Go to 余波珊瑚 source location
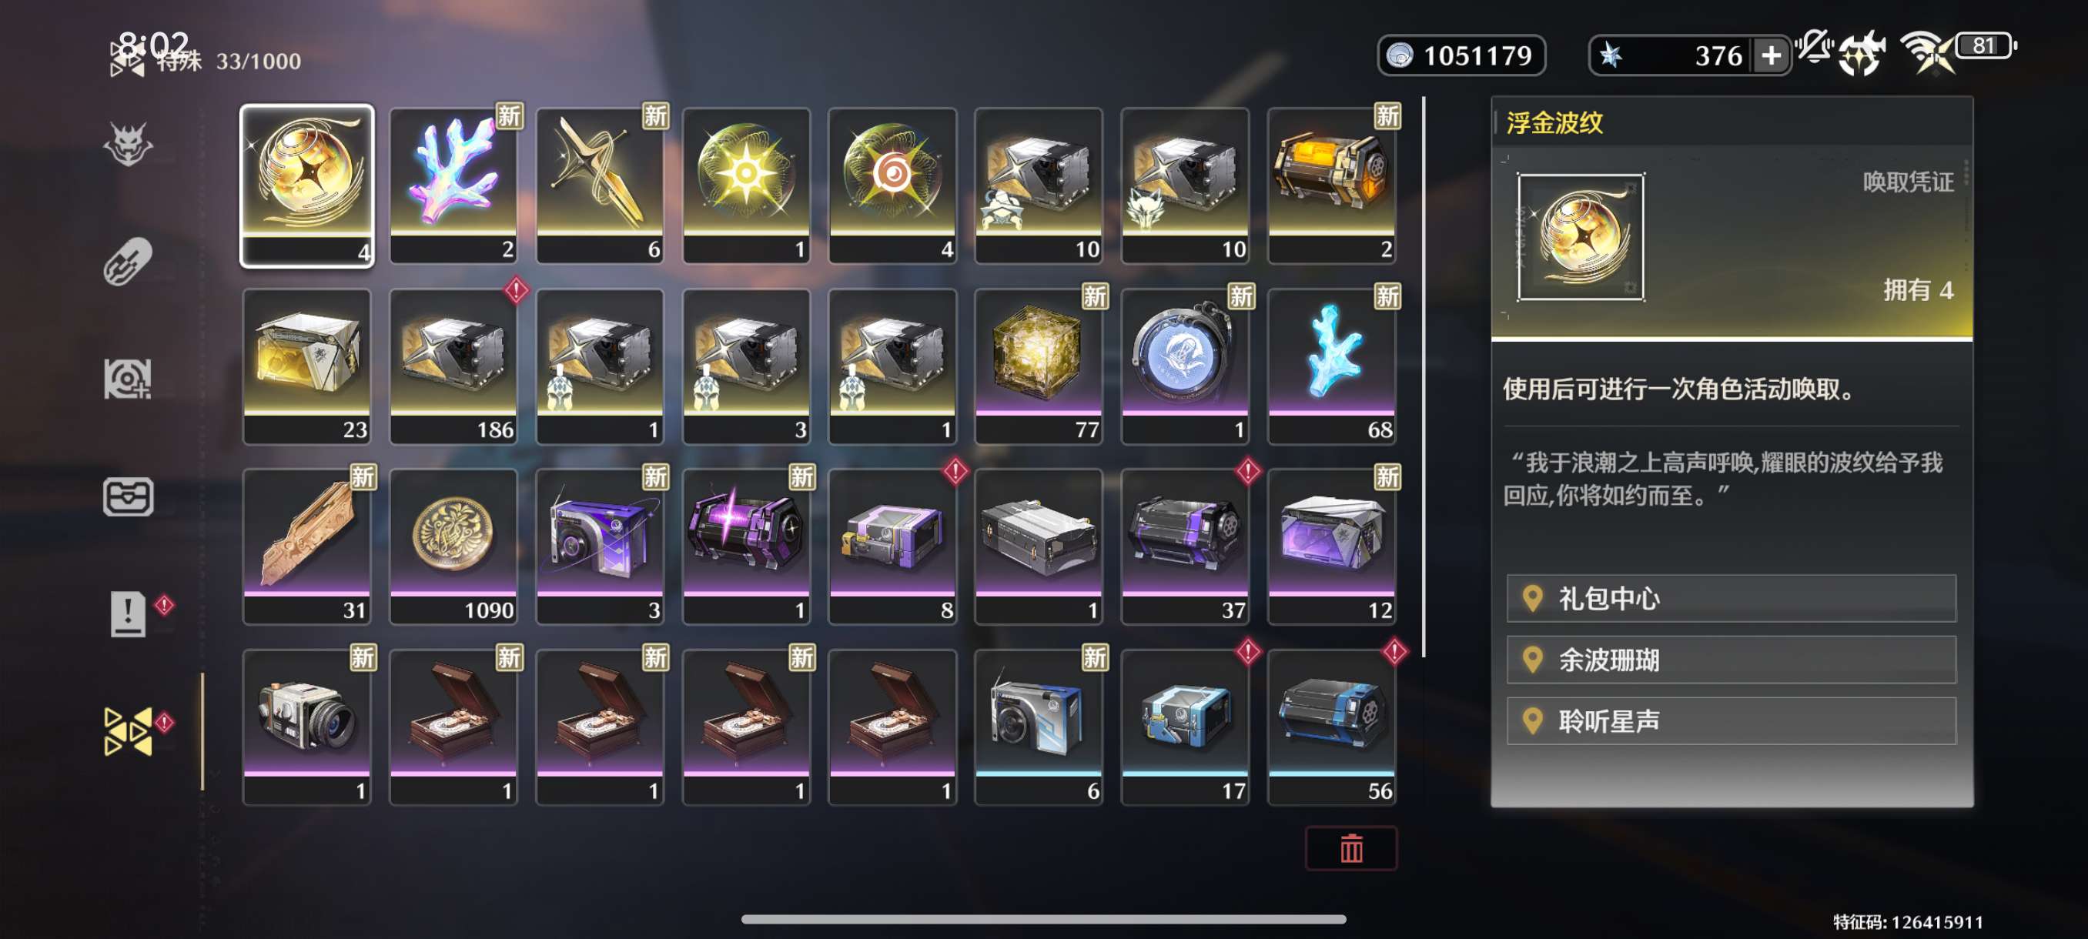 [1732, 660]
